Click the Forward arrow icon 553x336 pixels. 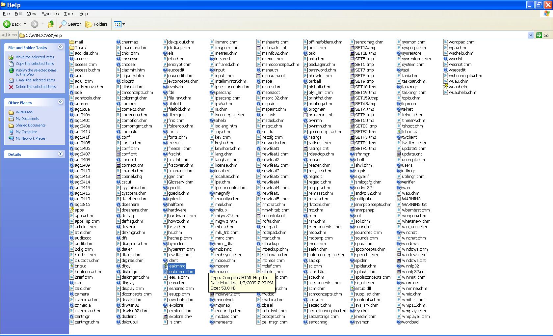click(35, 24)
